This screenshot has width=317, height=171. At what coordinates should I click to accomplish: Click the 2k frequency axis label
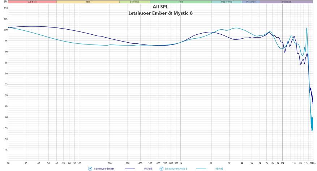point(211,163)
